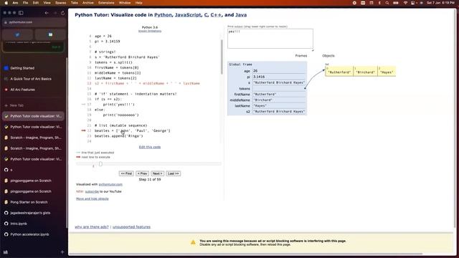Click the execution step slider handle
The width and height of the screenshot is (459, 258).
(x=100, y=164)
